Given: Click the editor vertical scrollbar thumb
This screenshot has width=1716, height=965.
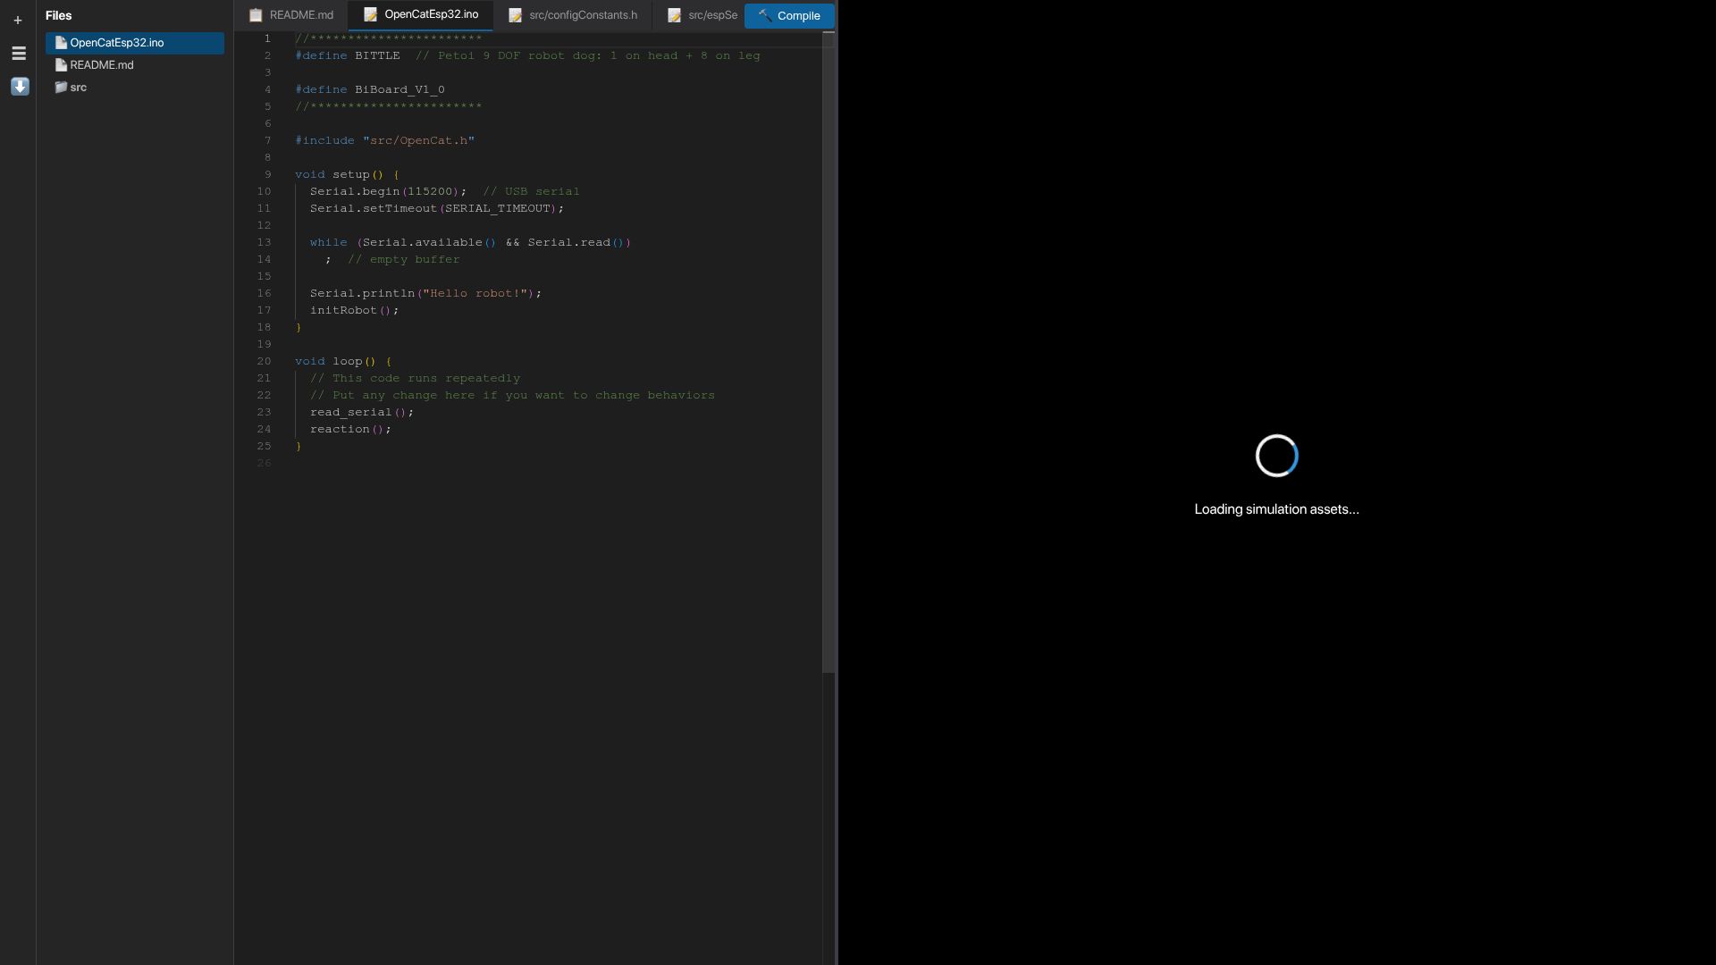Looking at the screenshot, I should pyautogui.click(x=829, y=354).
